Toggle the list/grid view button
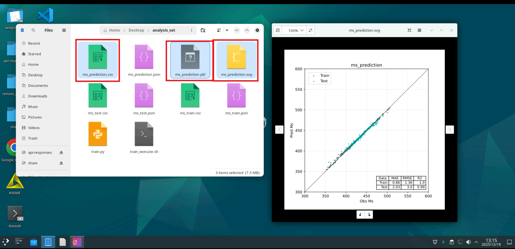Viewport: 515px width, 249px height. click(219, 30)
